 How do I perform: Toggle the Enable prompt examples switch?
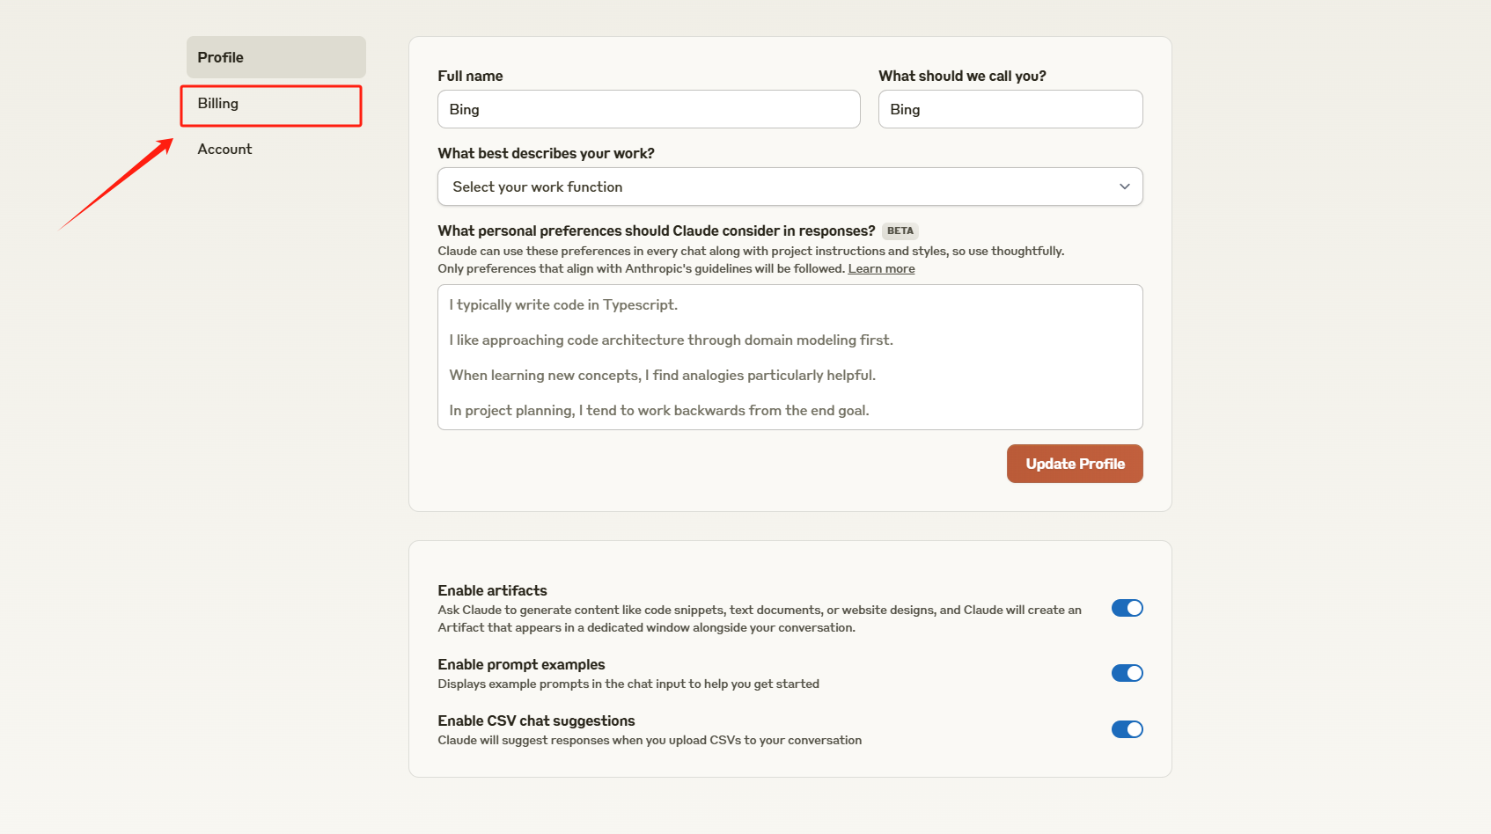[x=1127, y=673]
